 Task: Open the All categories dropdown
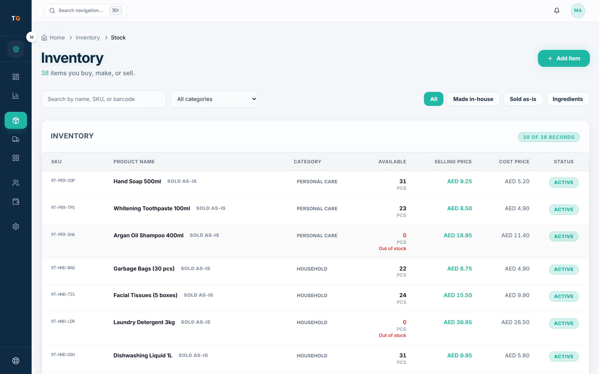pyautogui.click(x=214, y=99)
